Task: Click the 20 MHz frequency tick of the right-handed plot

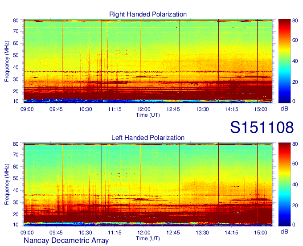Action: [16, 91]
